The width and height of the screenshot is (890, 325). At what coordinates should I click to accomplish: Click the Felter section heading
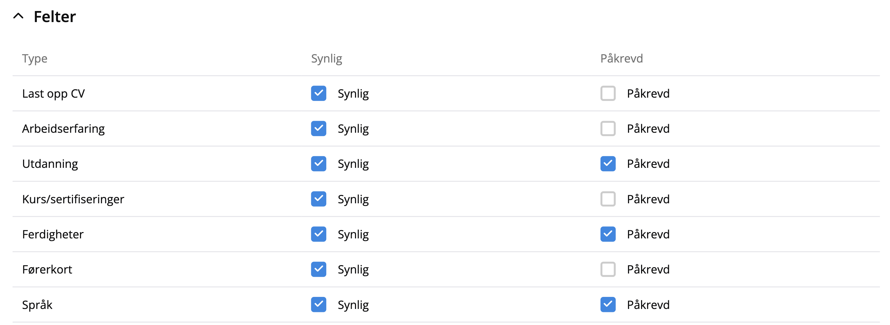[55, 17]
